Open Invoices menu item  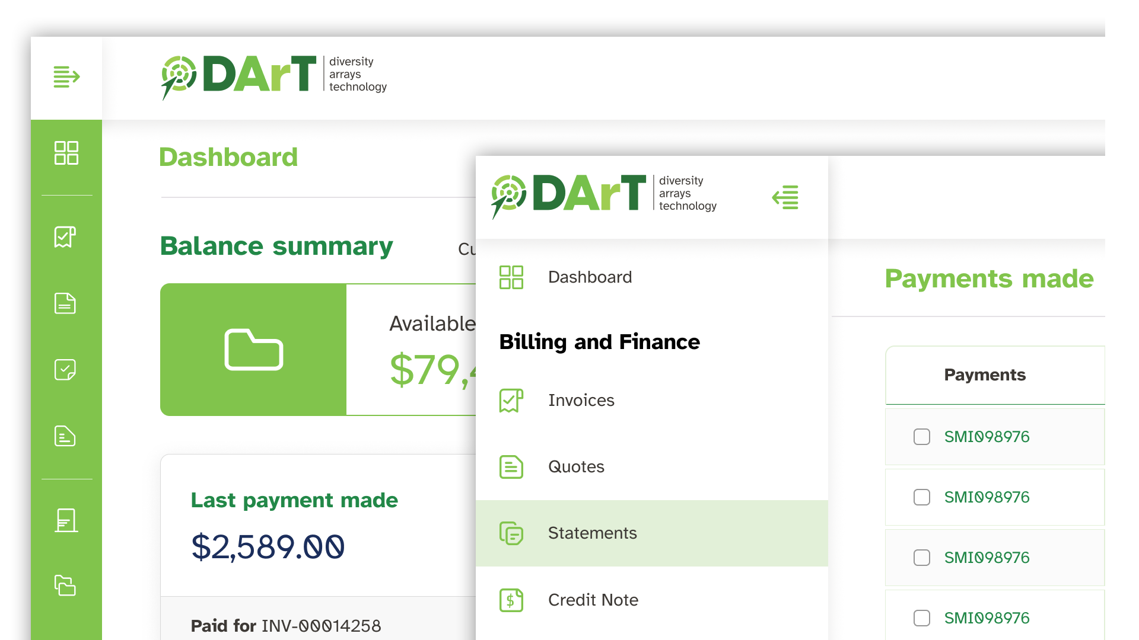click(651, 401)
